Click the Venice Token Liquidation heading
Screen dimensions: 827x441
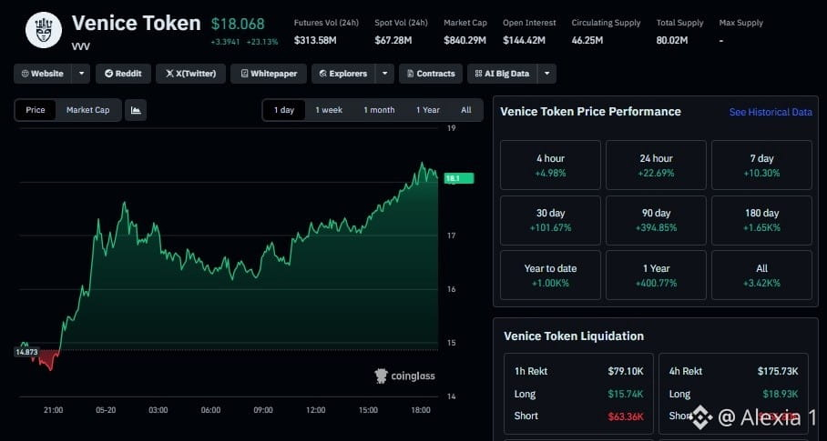coord(574,336)
